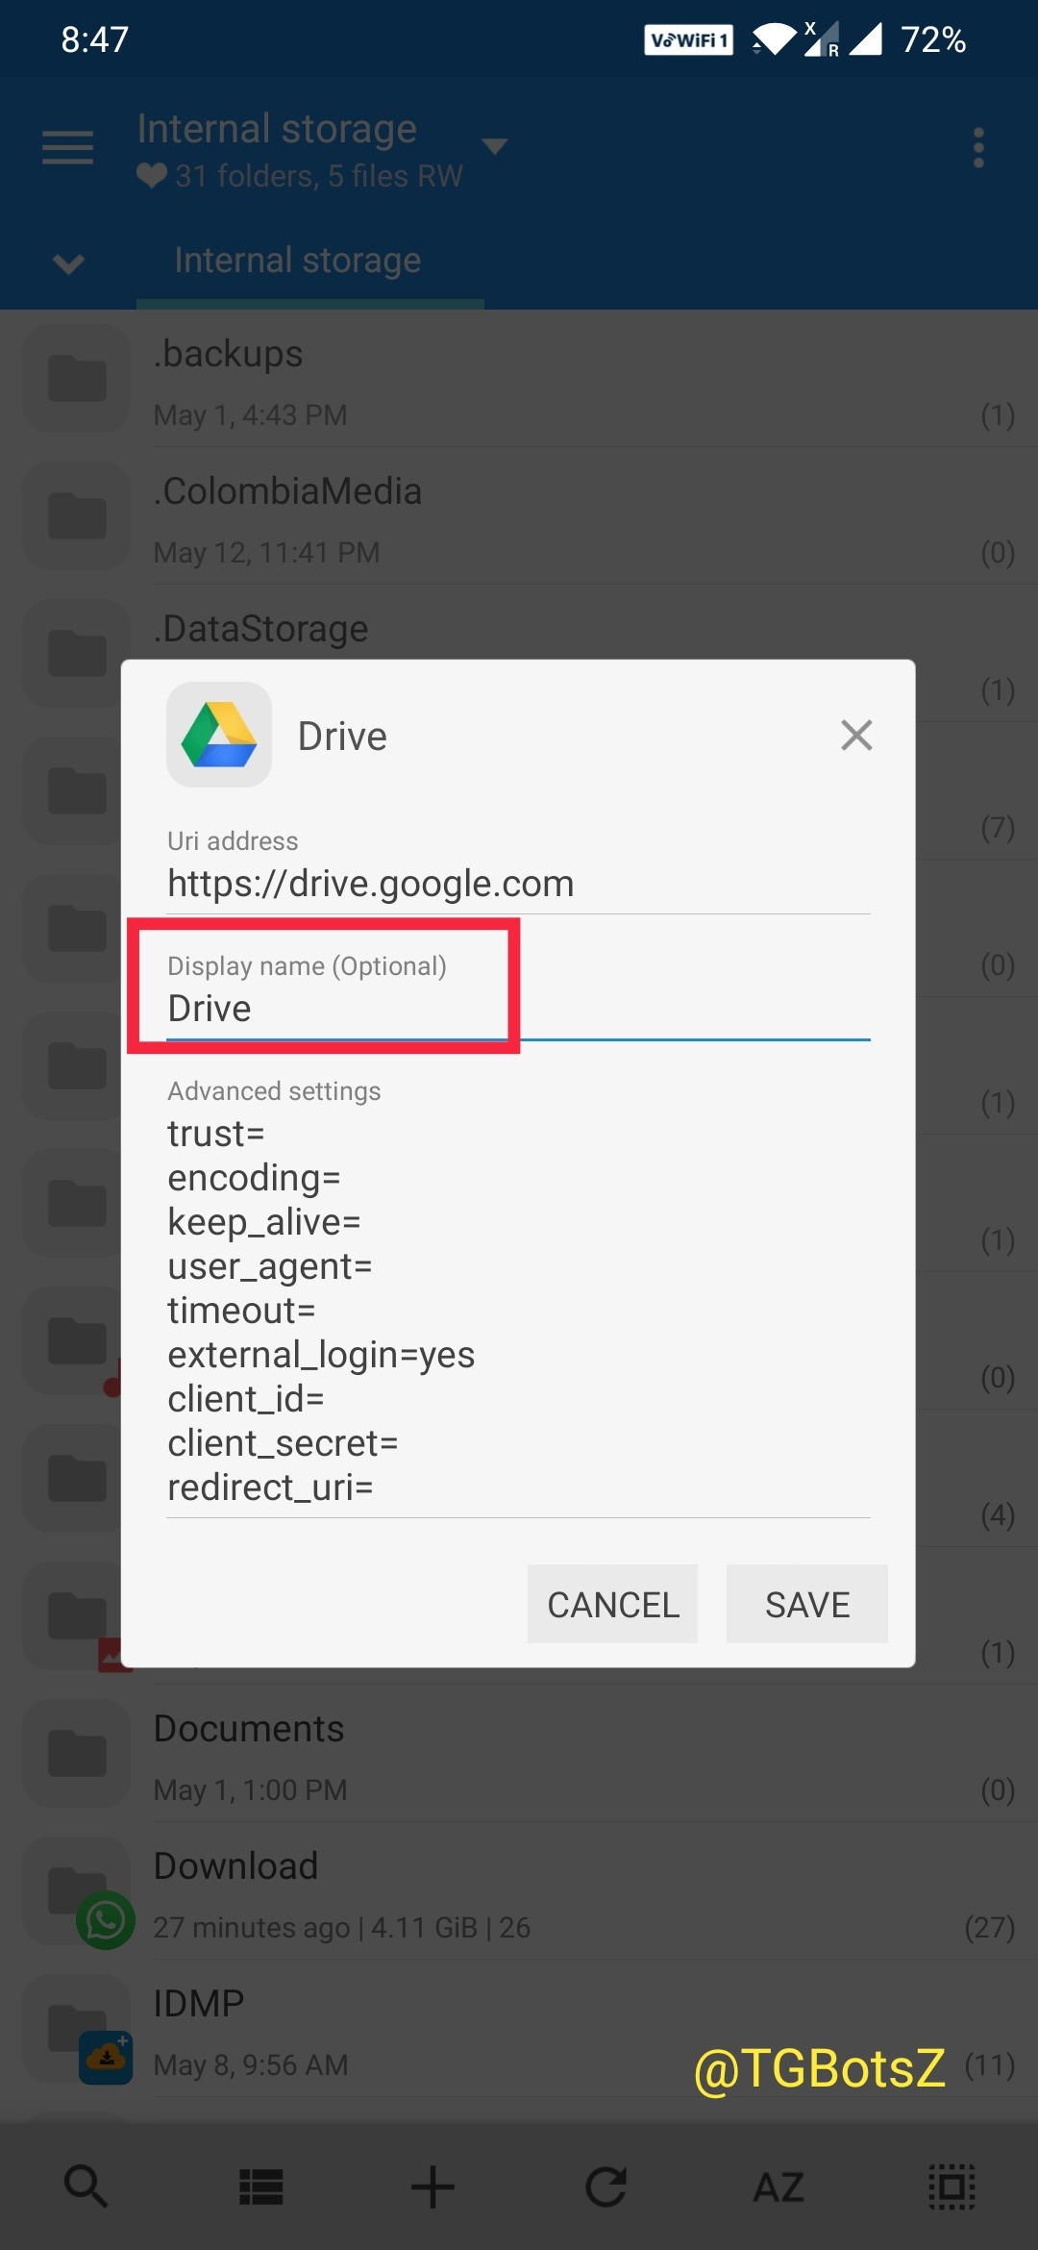
Task: Tap the Download folder WhatsApp icon
Action: tap(106, 1920)
